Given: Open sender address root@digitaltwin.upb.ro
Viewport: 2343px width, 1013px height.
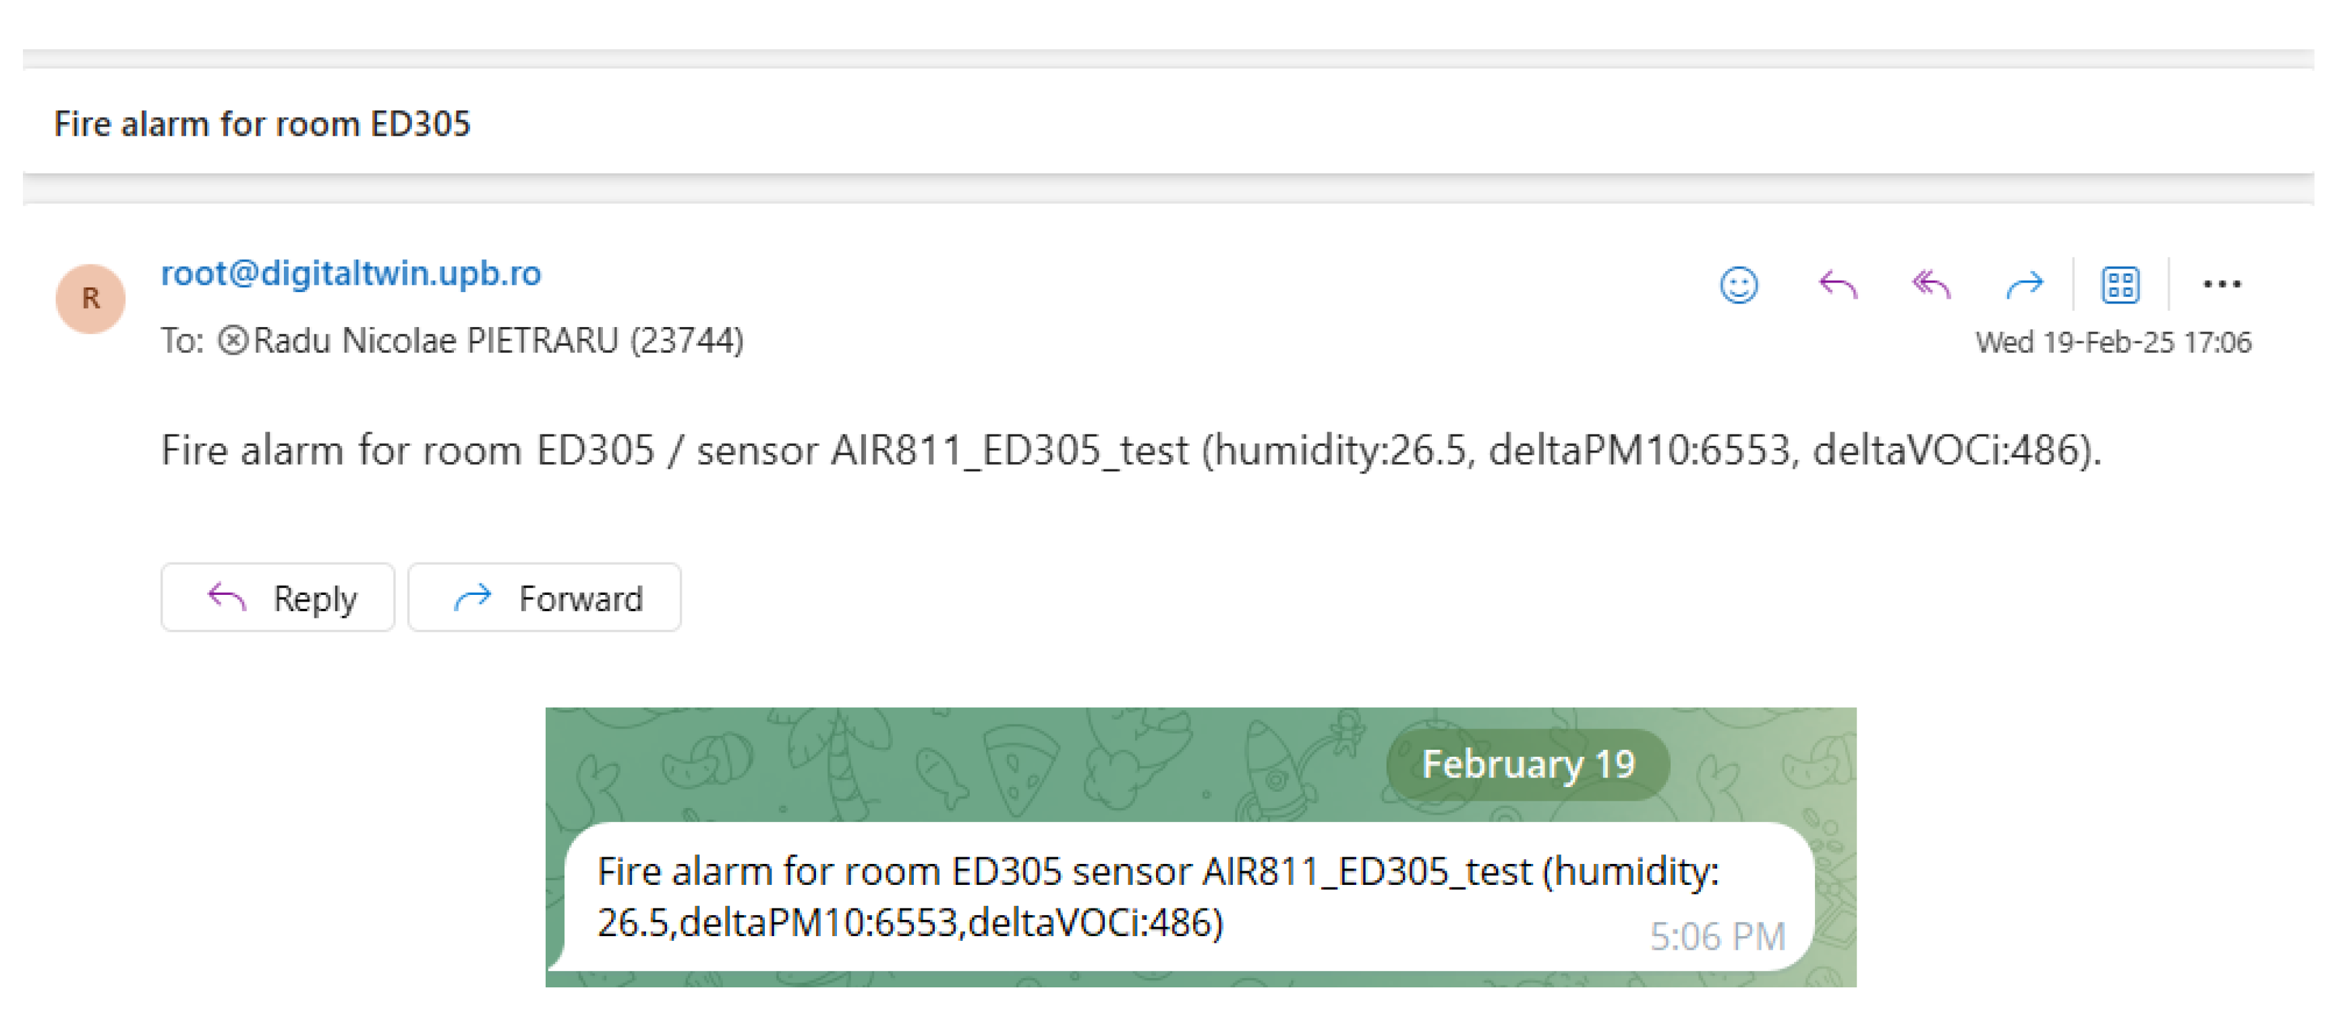Looking at the screenshot, I should coord(351,272).
